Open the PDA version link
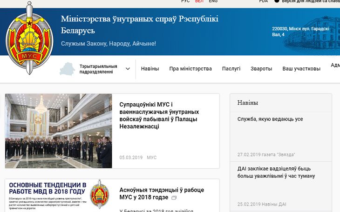 pyautogui.click(x=264, y=1)
